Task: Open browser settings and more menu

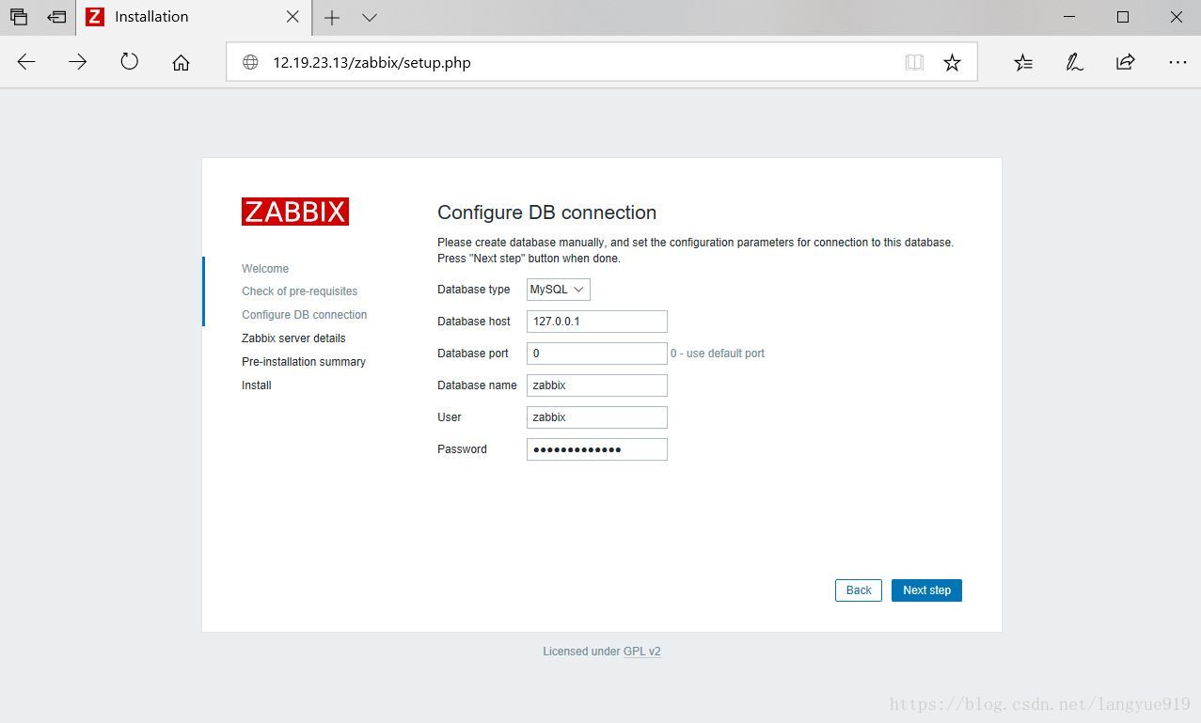Action: click(x=1177, y=62)
